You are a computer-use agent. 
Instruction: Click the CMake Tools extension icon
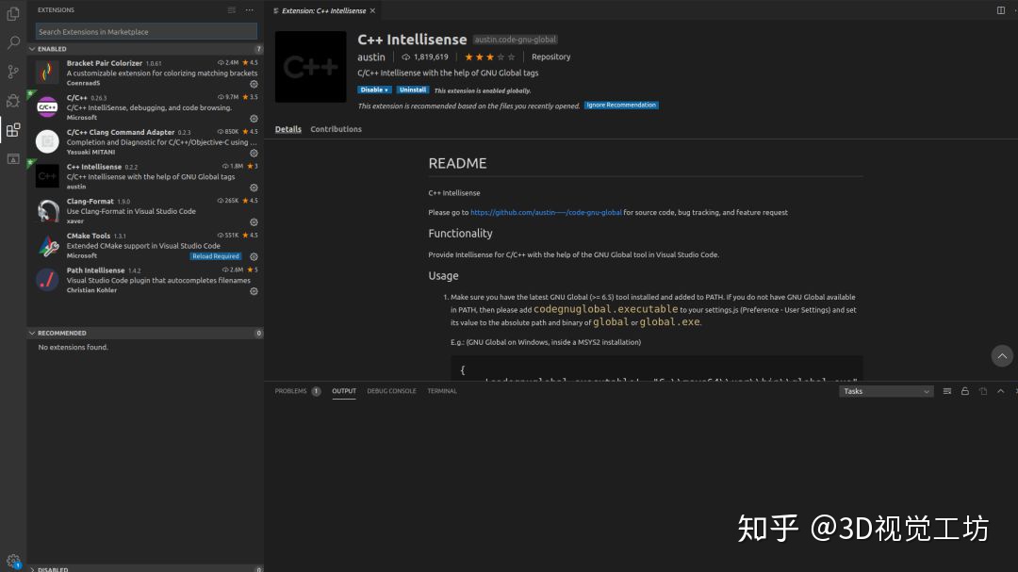47,245
